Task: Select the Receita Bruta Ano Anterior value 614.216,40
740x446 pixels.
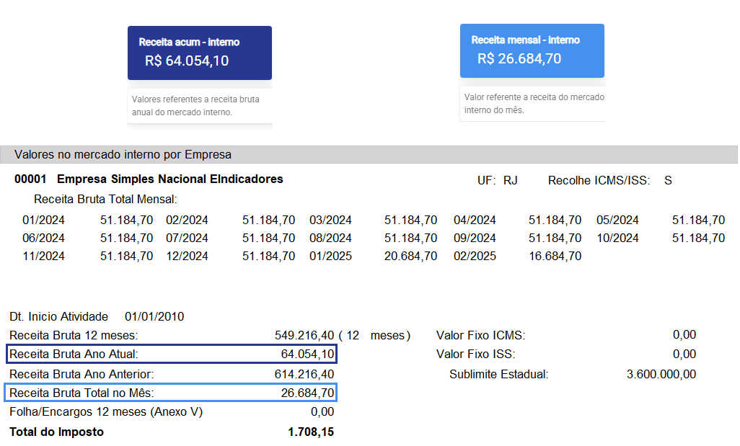Action: pos(304,374)
